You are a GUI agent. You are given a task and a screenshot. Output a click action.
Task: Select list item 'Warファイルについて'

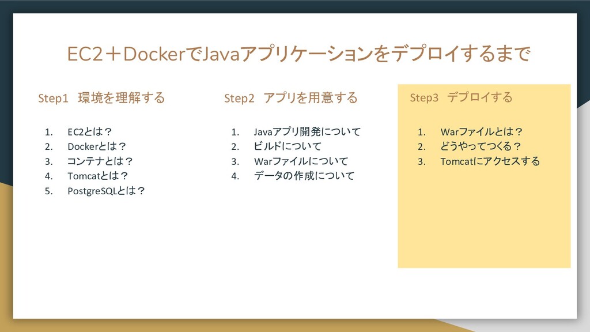point(301,161)
